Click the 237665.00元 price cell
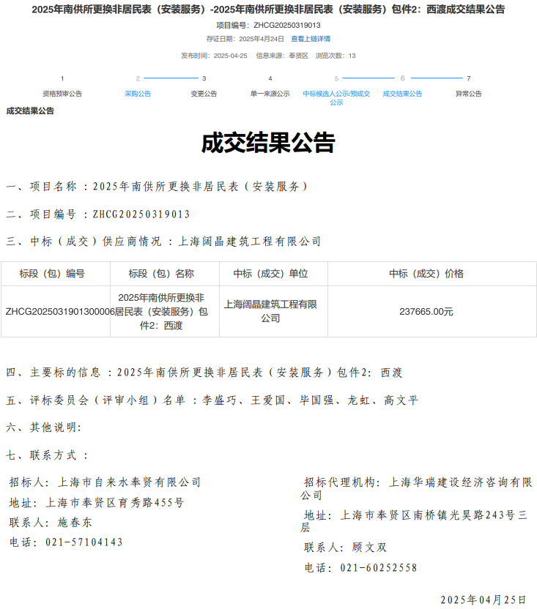 pos(426,312)
